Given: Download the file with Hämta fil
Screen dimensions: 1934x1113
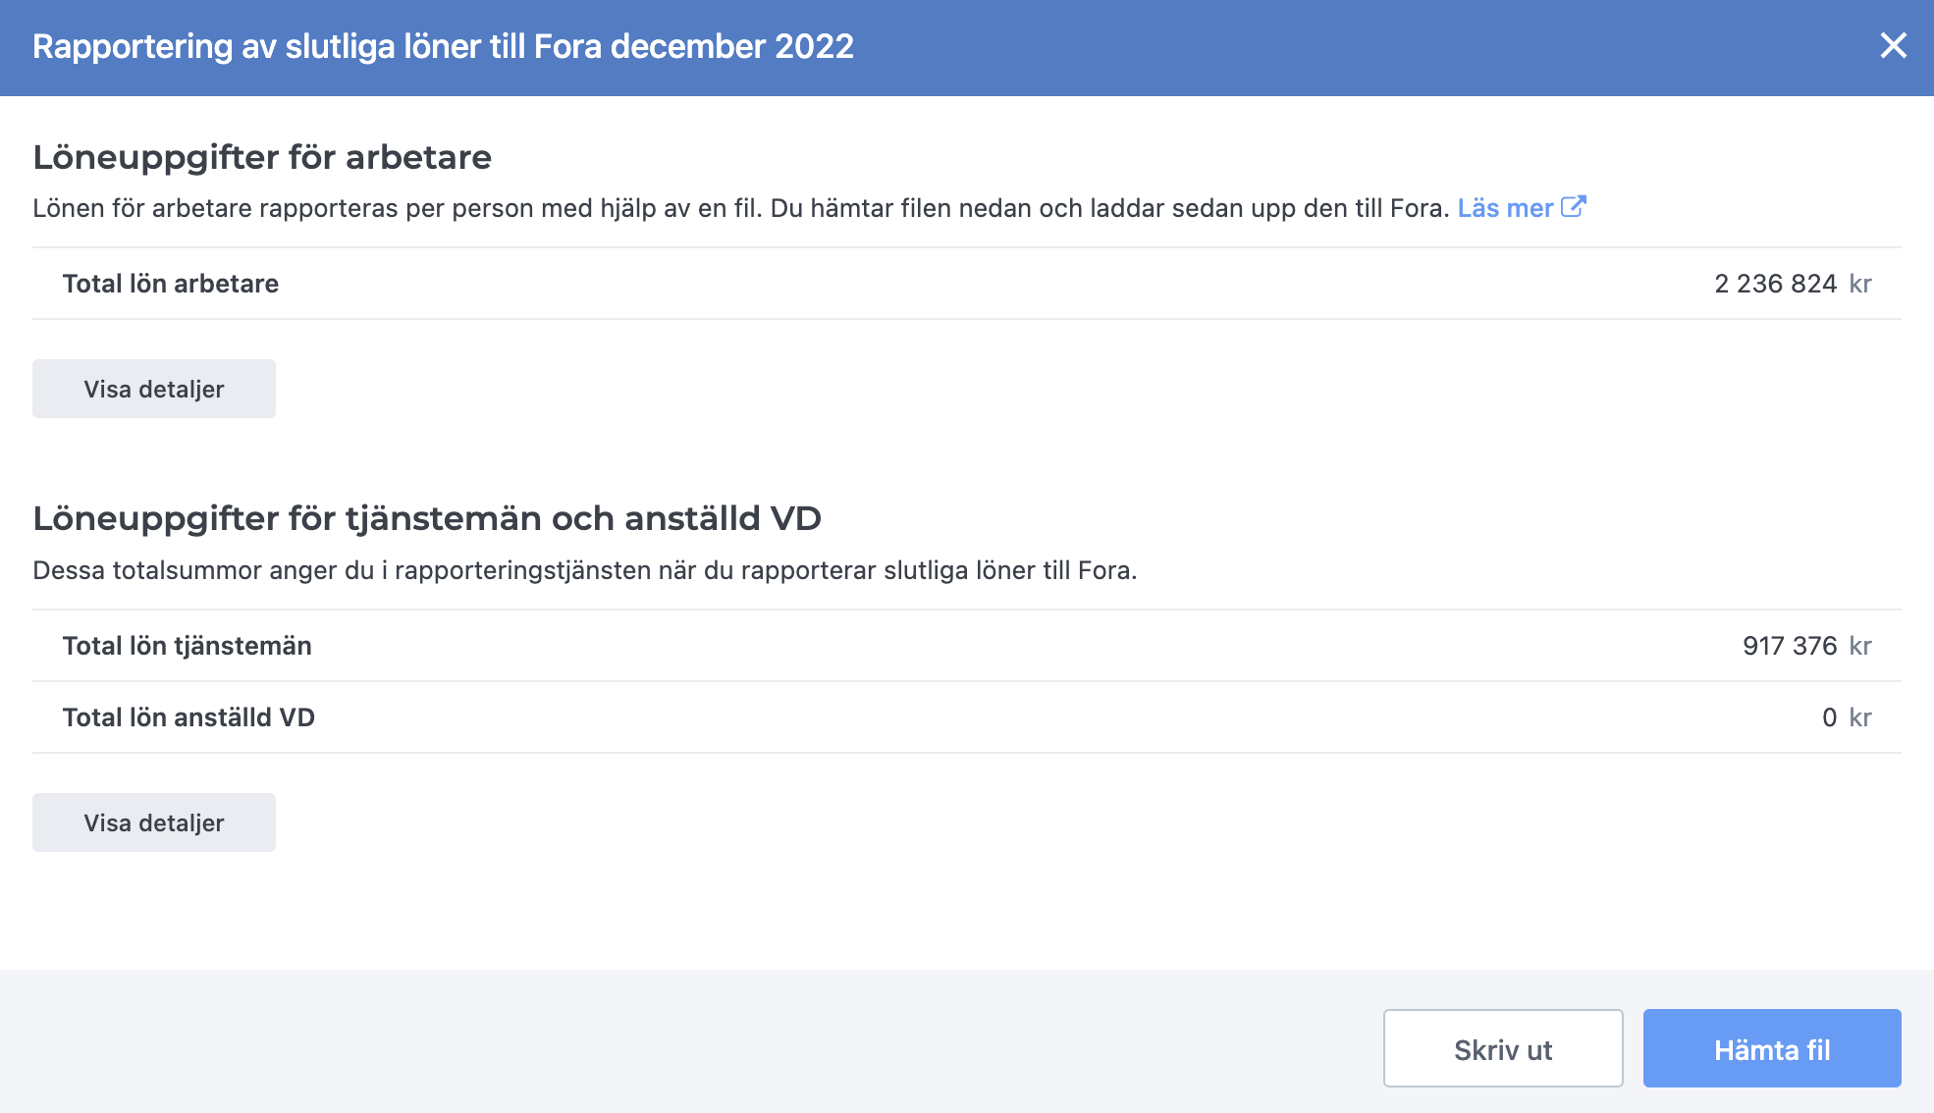Looking at the screenshot, I should [1771, 1047].
